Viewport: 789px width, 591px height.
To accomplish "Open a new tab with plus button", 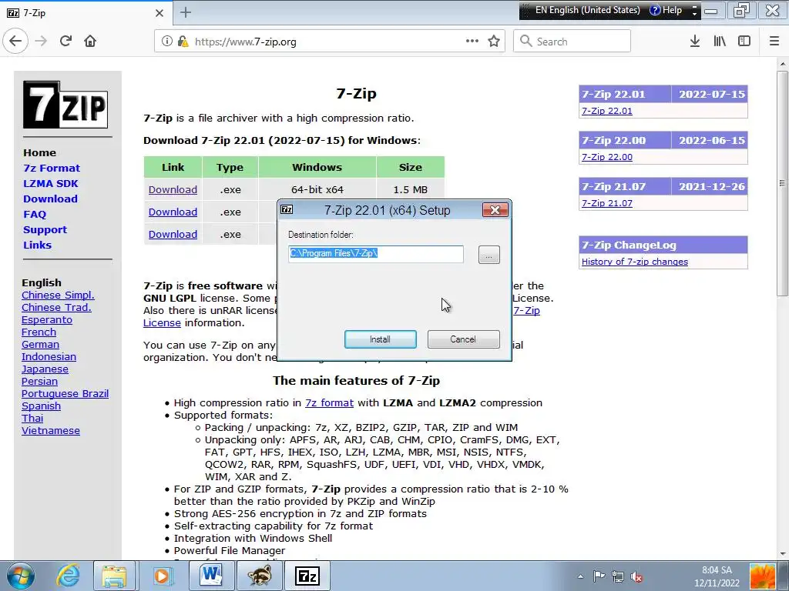I will [186, 12].
